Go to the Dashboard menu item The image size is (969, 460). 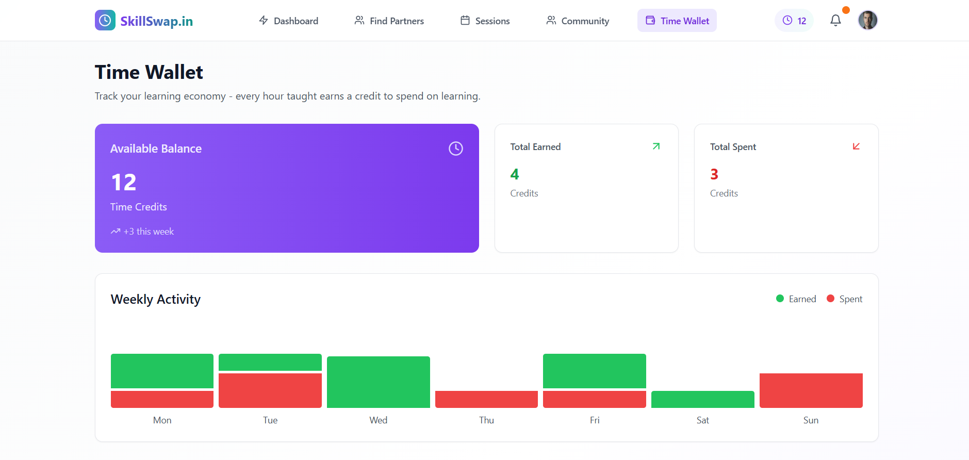click(289, 21)
